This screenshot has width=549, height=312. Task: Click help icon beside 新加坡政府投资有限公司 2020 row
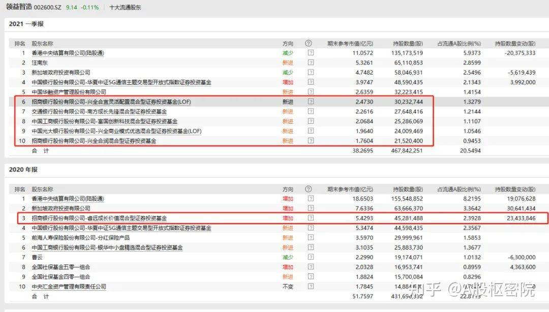(x=311, y=208)
